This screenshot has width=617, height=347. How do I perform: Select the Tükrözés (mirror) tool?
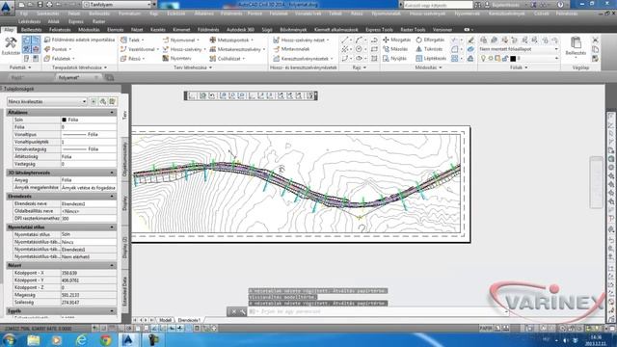pyautogui.click(x=429, y=49)
